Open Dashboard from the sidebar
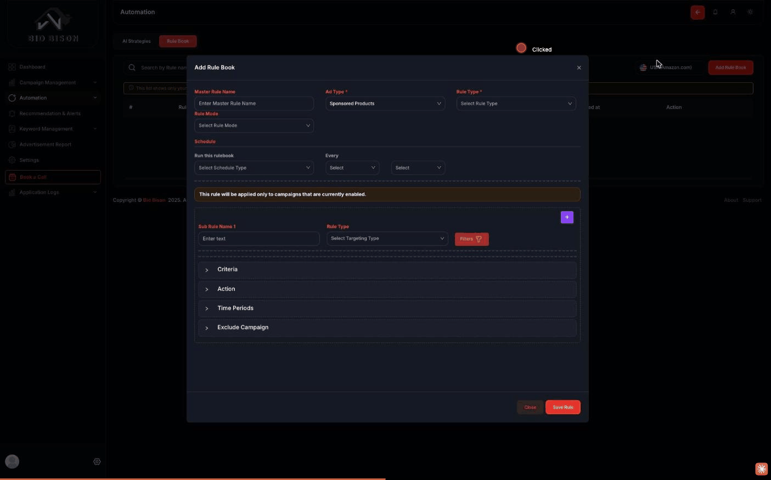The image size is (771, 480). (x=32, y=67)
